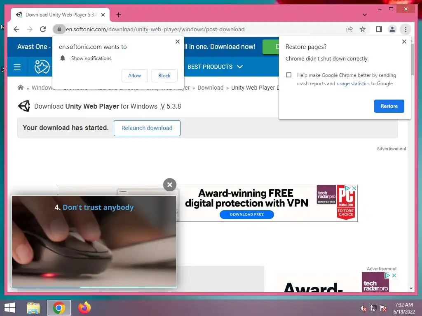Open File Explorer from taskbar
The image size is (422, 316).
pyautogui.click(x=33, y=308)
